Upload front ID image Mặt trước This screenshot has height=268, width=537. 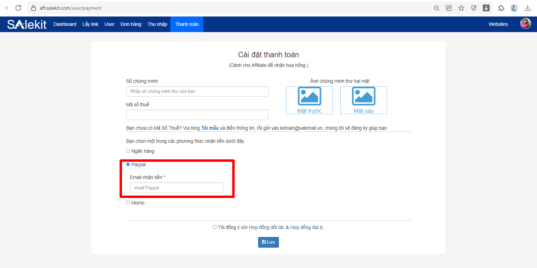(309, 100)
